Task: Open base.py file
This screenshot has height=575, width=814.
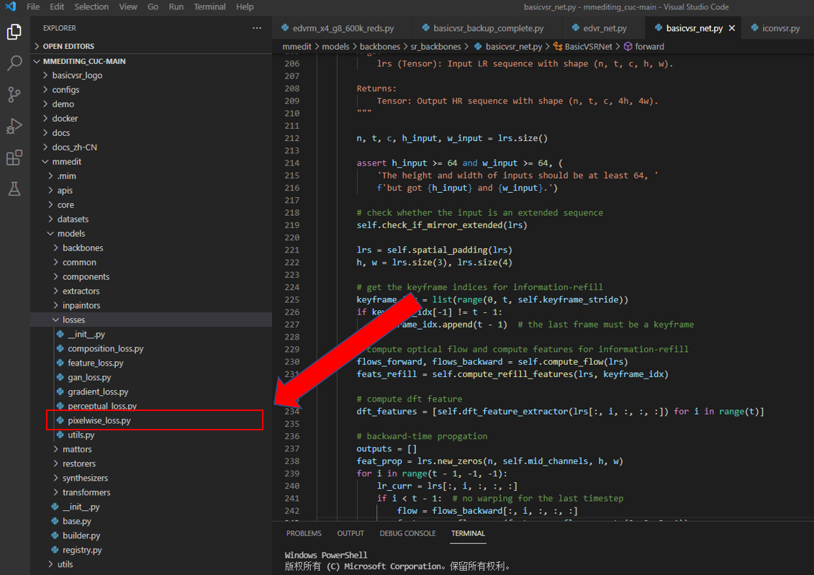Action: coord(151,521)
